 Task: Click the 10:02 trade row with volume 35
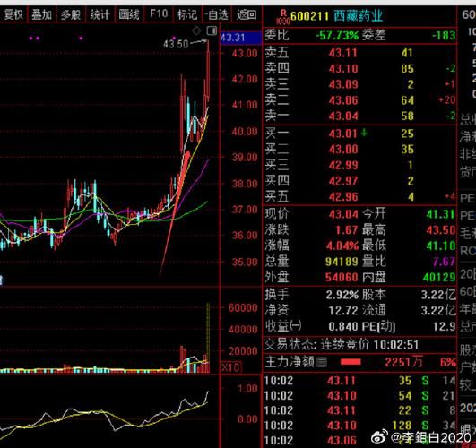(x=359, y=381)
